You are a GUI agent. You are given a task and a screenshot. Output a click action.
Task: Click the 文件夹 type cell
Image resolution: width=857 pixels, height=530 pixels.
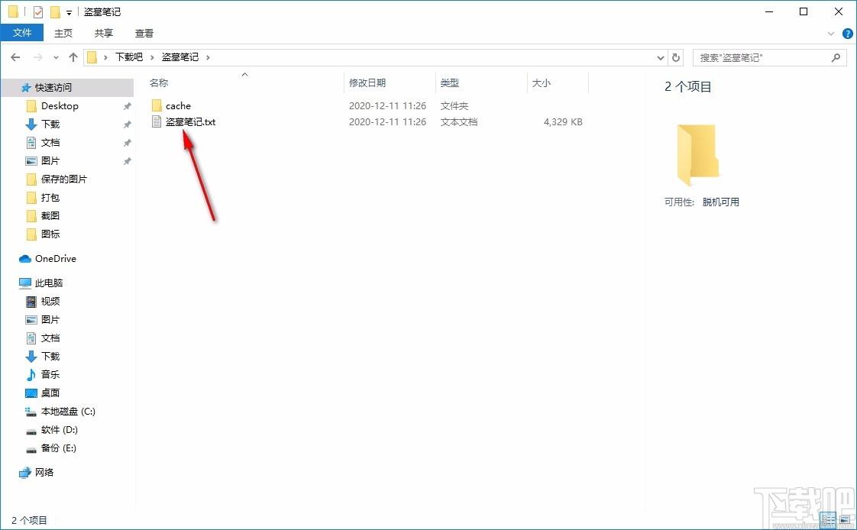click(x=454, y=106)
